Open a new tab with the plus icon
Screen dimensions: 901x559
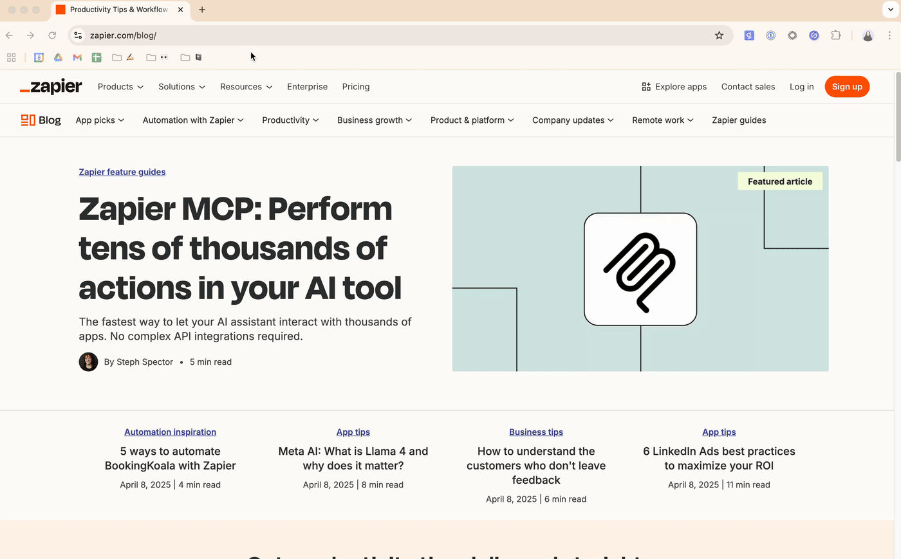202,10
